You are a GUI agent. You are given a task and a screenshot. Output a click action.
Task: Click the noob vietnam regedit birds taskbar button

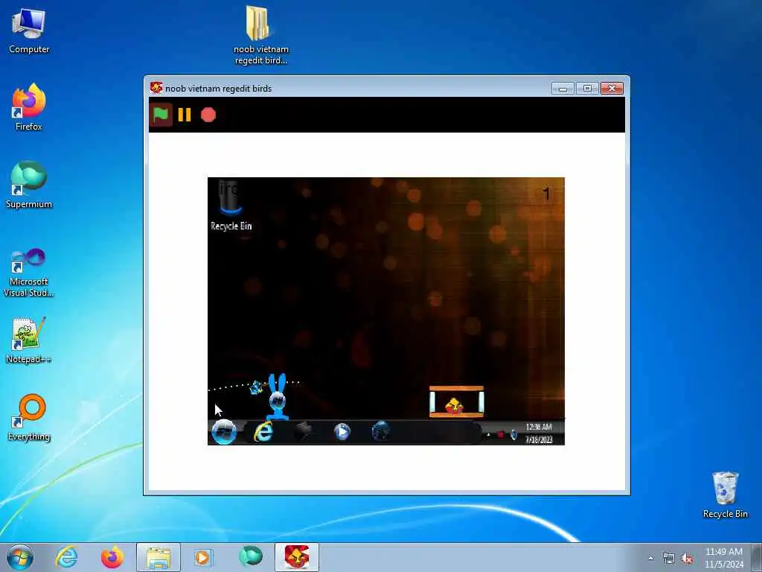point(297,557)
